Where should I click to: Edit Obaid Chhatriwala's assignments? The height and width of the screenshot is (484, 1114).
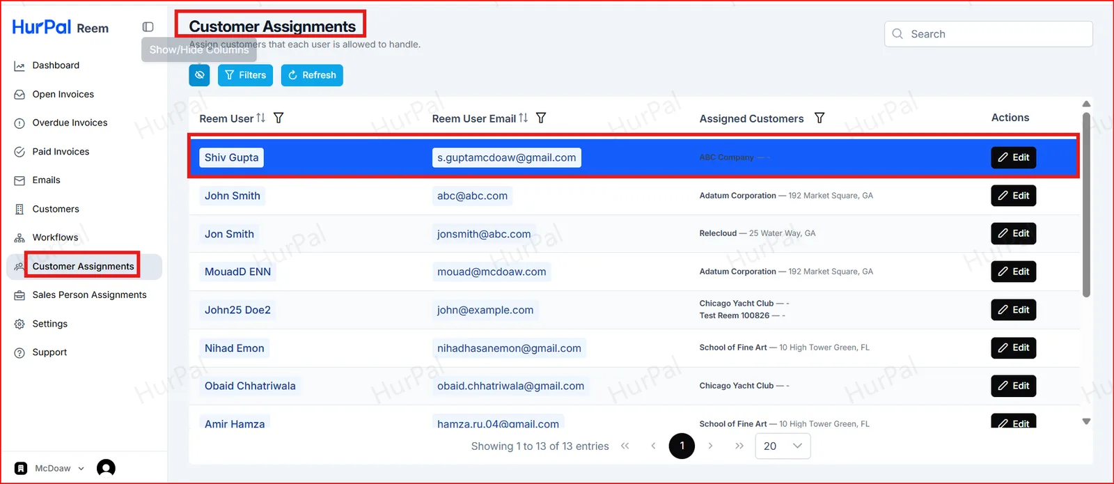[1014, 386]
